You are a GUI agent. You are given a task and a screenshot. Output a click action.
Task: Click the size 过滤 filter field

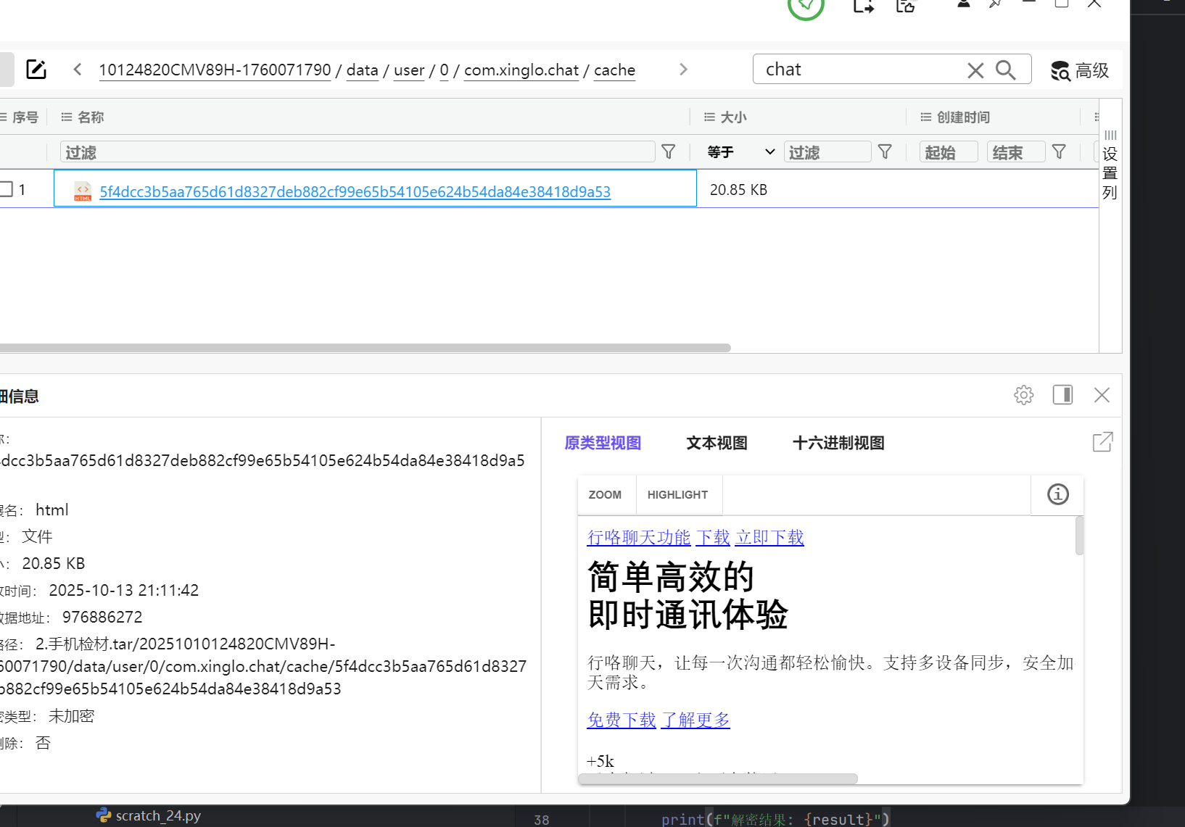[827, 152]
